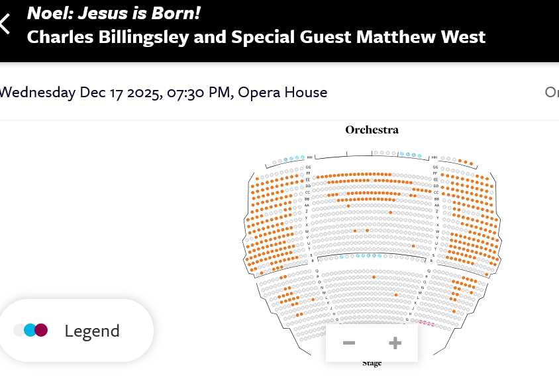Click the Orchestra section heading
Image resolution: width=559 pixels, height=377 pixels.
point(372,130)
